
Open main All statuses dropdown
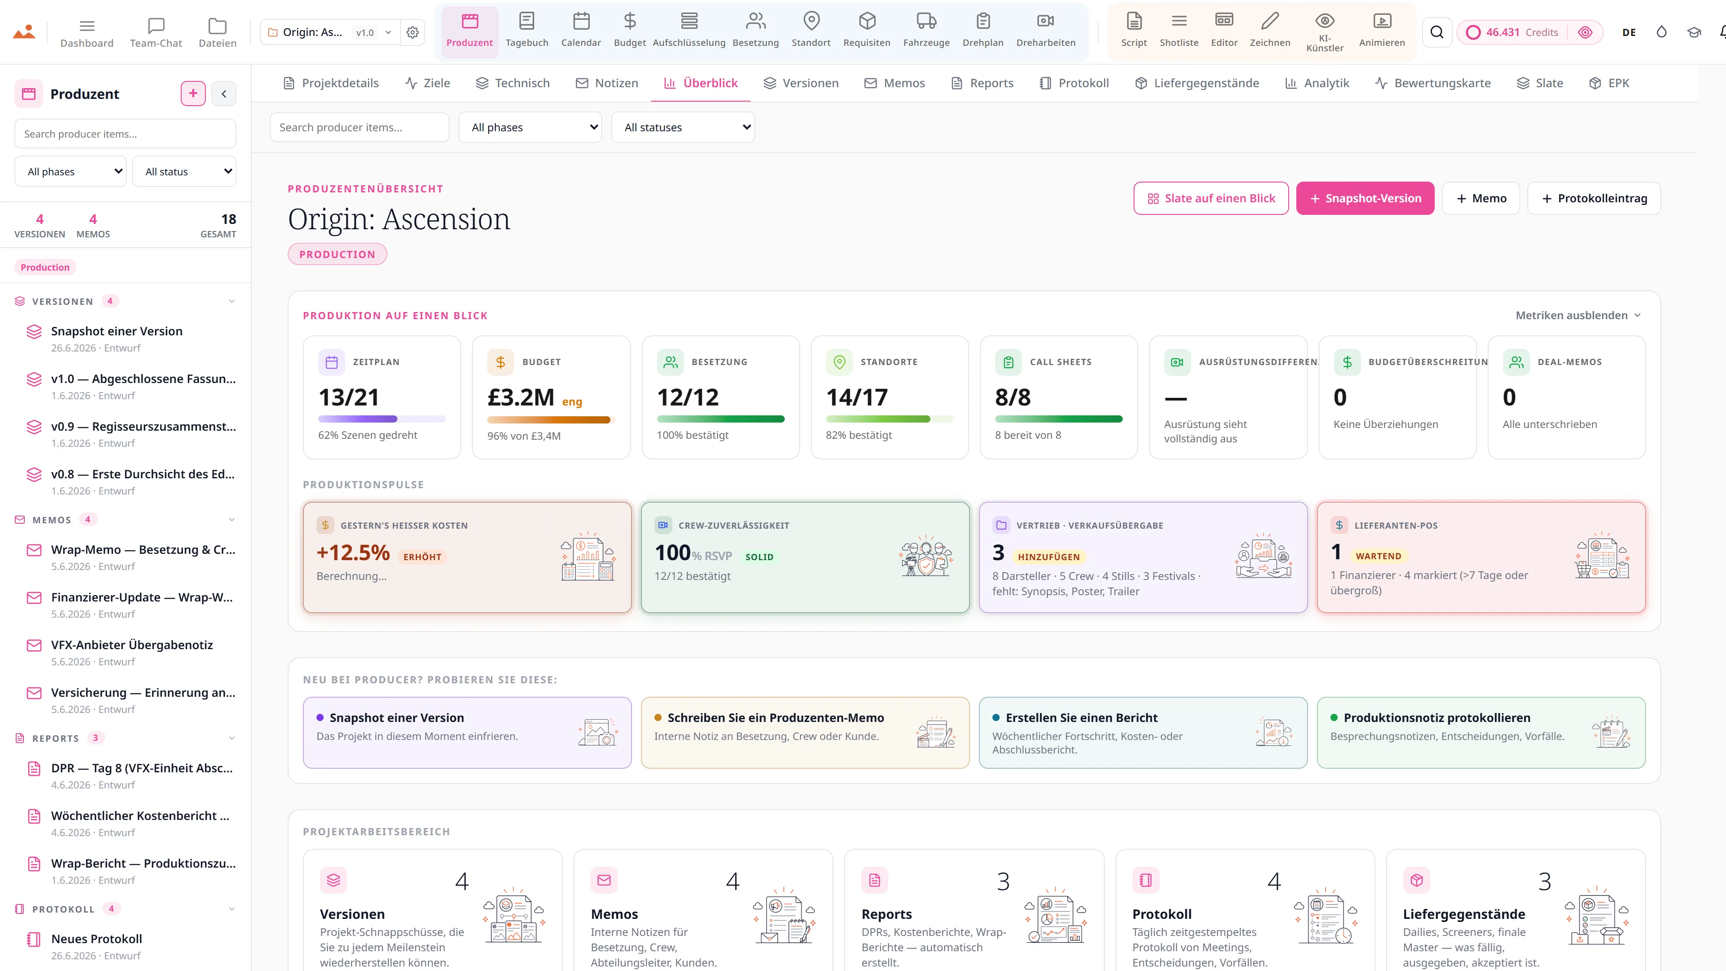pos(683,127)
